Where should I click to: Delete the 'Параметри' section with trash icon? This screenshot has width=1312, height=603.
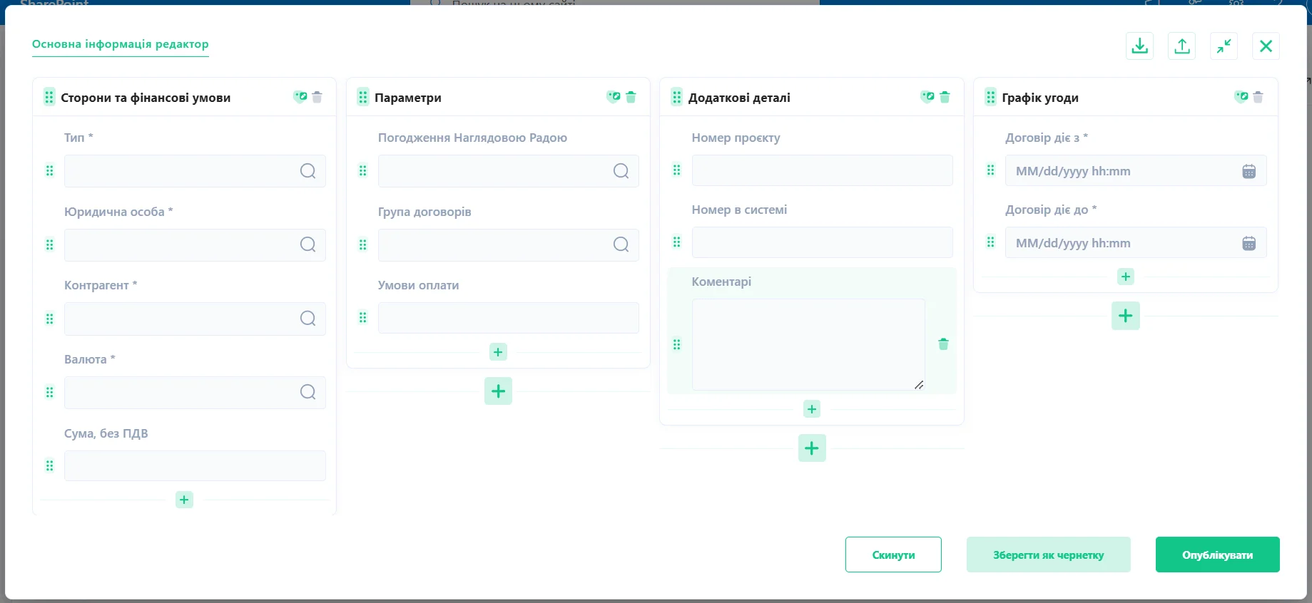tap(631, 97)
